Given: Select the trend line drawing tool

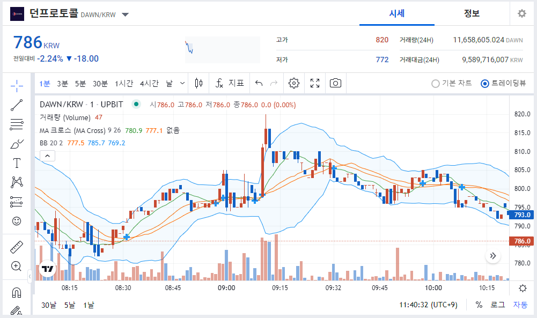Looking at the screenshot, I should (x=17, y=105).
